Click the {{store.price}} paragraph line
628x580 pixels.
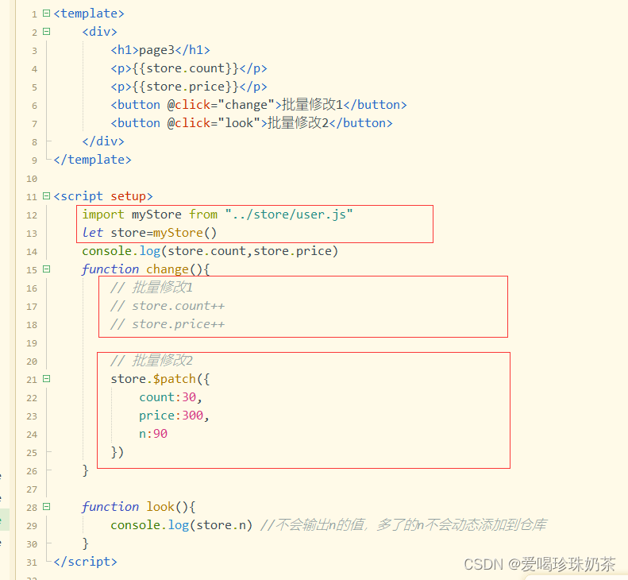(189, 87)
